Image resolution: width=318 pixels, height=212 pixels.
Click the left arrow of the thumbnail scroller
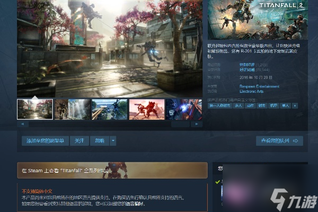(22, 124)
